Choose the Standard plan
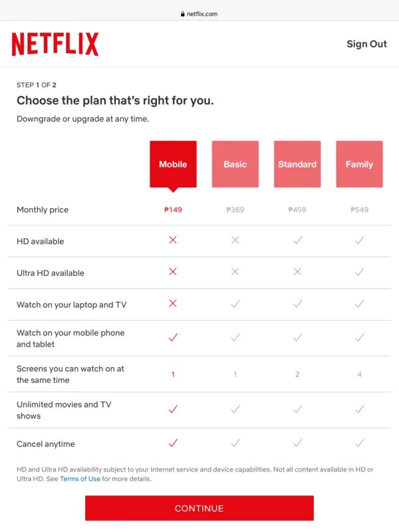This screenshot has height=532, width=399. tap(297, 164)
